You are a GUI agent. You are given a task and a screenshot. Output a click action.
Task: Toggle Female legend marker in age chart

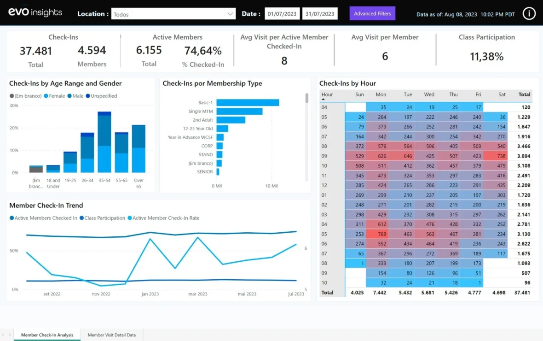coord(46,96)
